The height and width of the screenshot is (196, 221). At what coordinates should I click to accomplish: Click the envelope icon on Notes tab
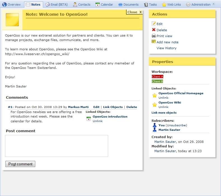[28, 4]
